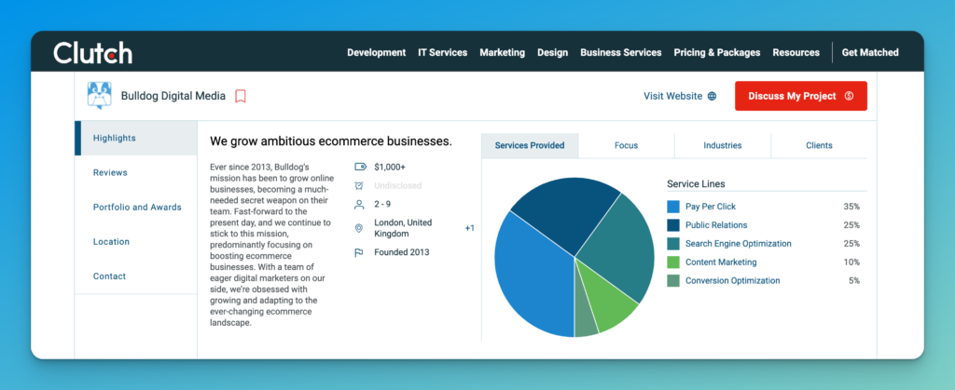Click the "Founded 2013" text
955x390 pixels.
[x=401, y=252]
